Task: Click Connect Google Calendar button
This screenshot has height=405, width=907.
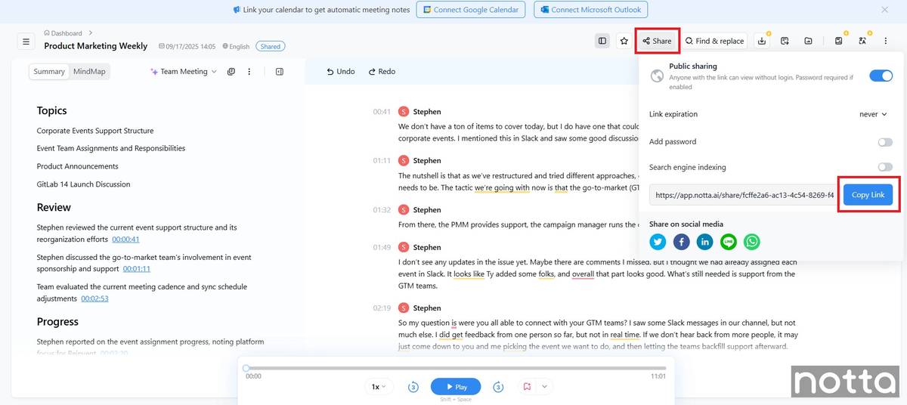Action: [471, 10]
